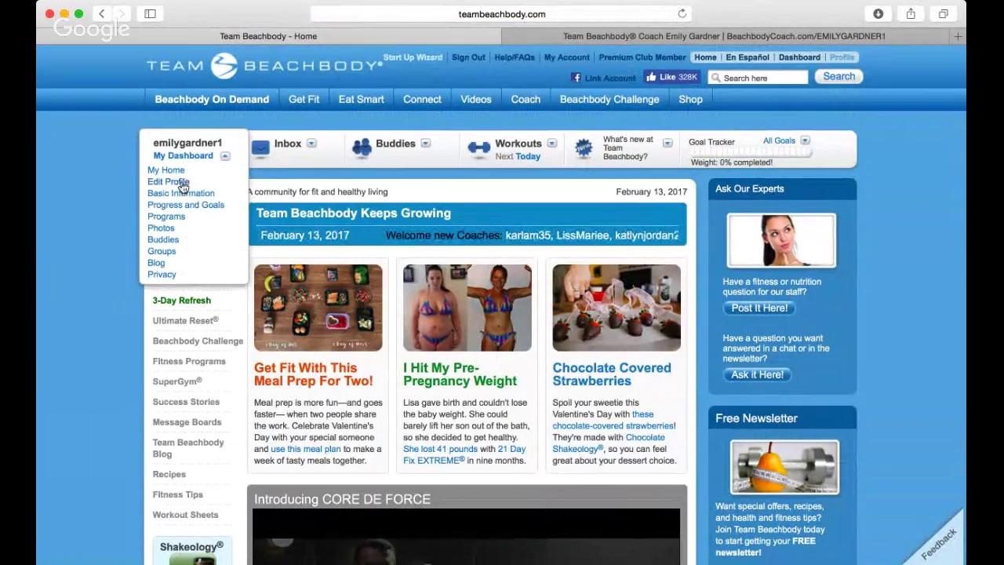
Task: Switch to En Español
Action: (748, 57)
